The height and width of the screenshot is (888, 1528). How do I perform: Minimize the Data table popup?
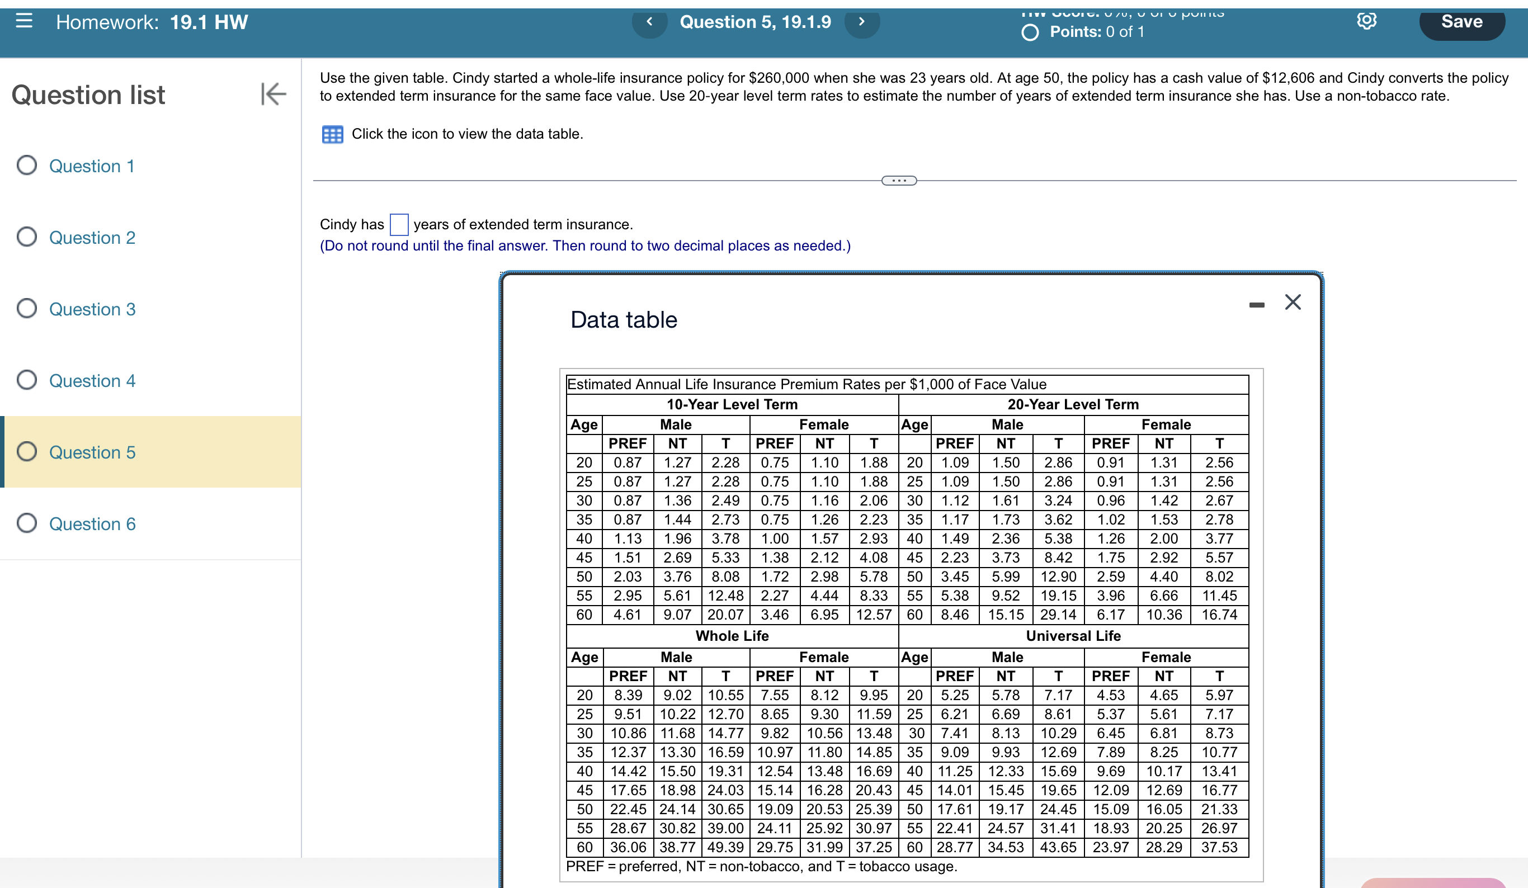click(1256, 305)
